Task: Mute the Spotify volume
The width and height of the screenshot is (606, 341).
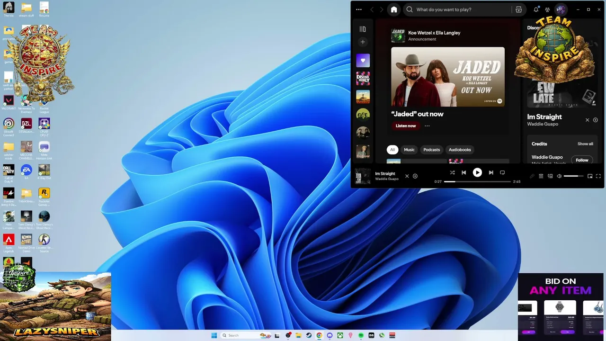Action: pos(559,176)
